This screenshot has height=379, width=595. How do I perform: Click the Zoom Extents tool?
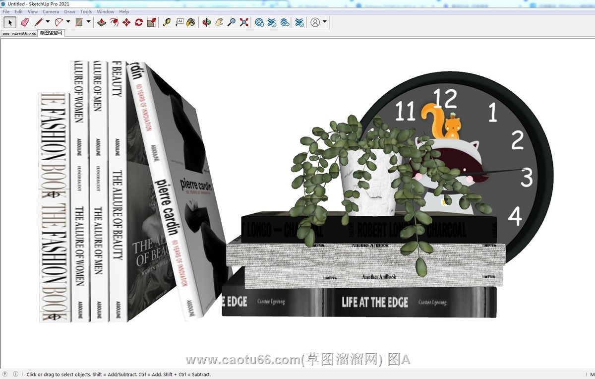coord(244,22)
